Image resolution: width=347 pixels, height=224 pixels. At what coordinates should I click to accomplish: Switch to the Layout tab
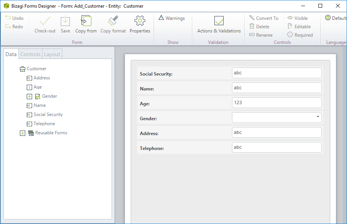tap(52, 54)
